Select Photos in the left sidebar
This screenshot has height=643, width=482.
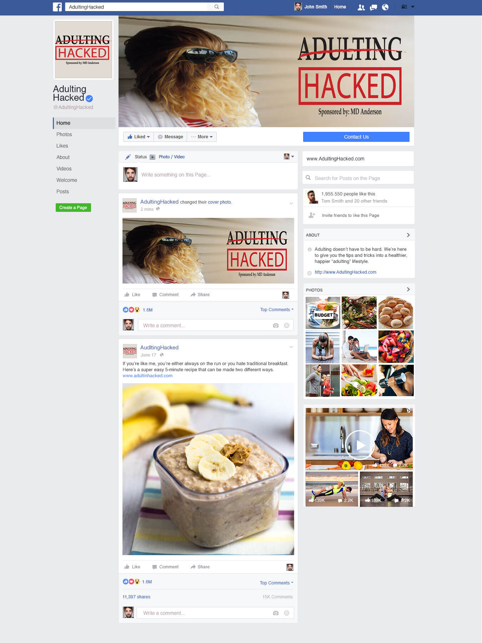pos(64,134)
